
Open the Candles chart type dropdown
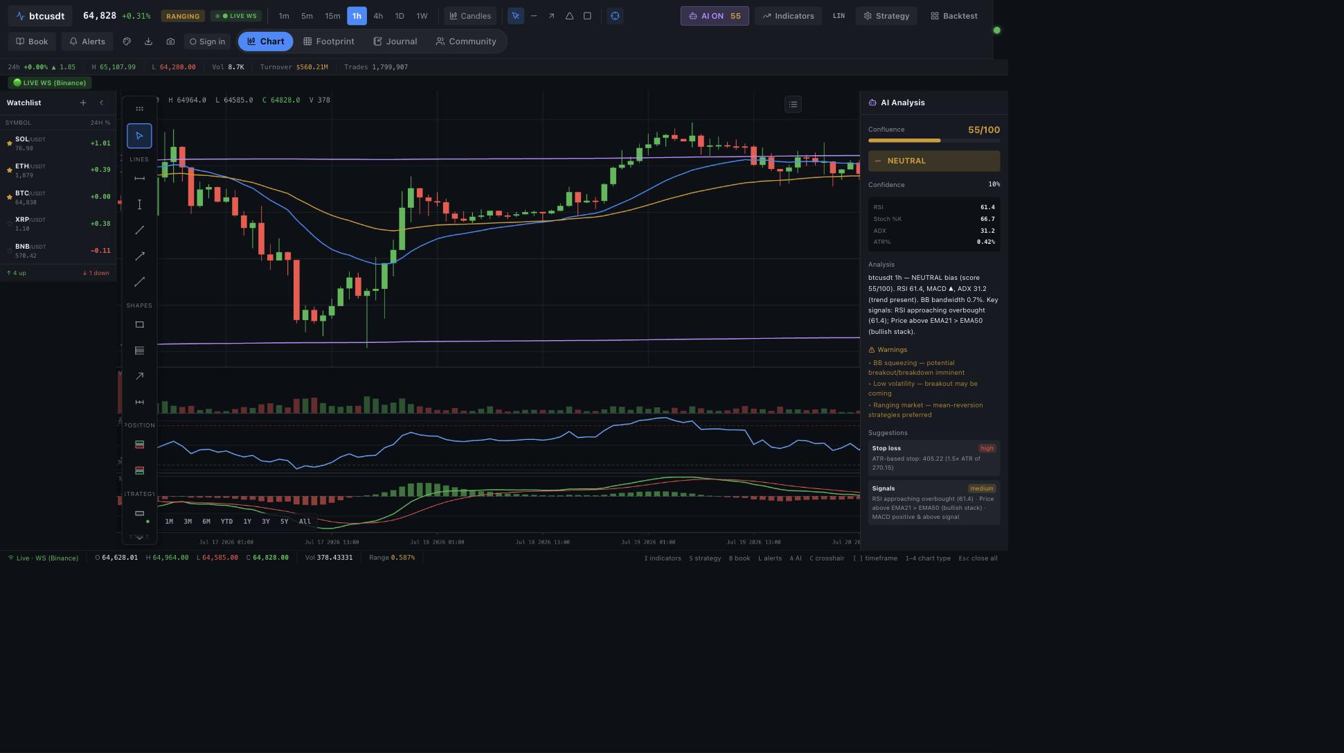470,16
